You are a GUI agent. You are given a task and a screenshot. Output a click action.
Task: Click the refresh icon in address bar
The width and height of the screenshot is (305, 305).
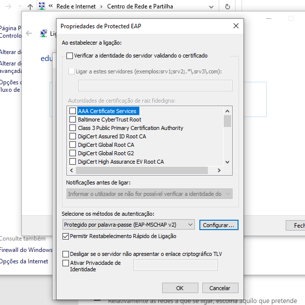[228, 6]
